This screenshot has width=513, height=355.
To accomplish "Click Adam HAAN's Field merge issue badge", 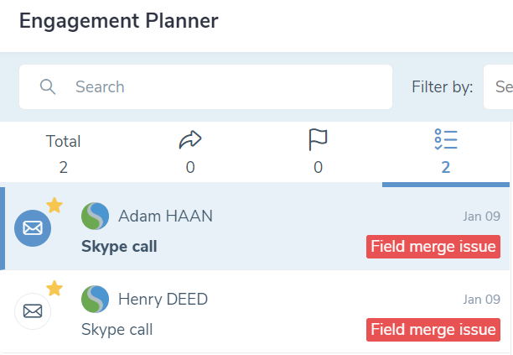I will pos(433,247).
